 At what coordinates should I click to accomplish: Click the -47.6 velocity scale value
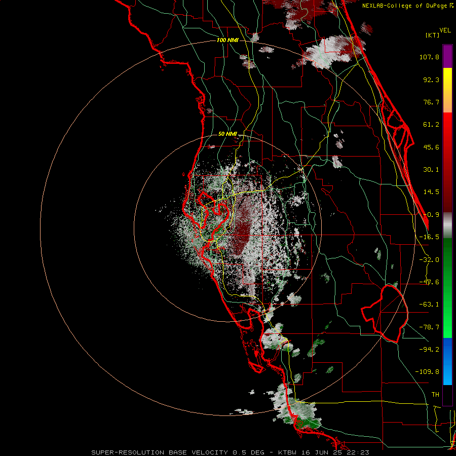click(x=429, y=282)
